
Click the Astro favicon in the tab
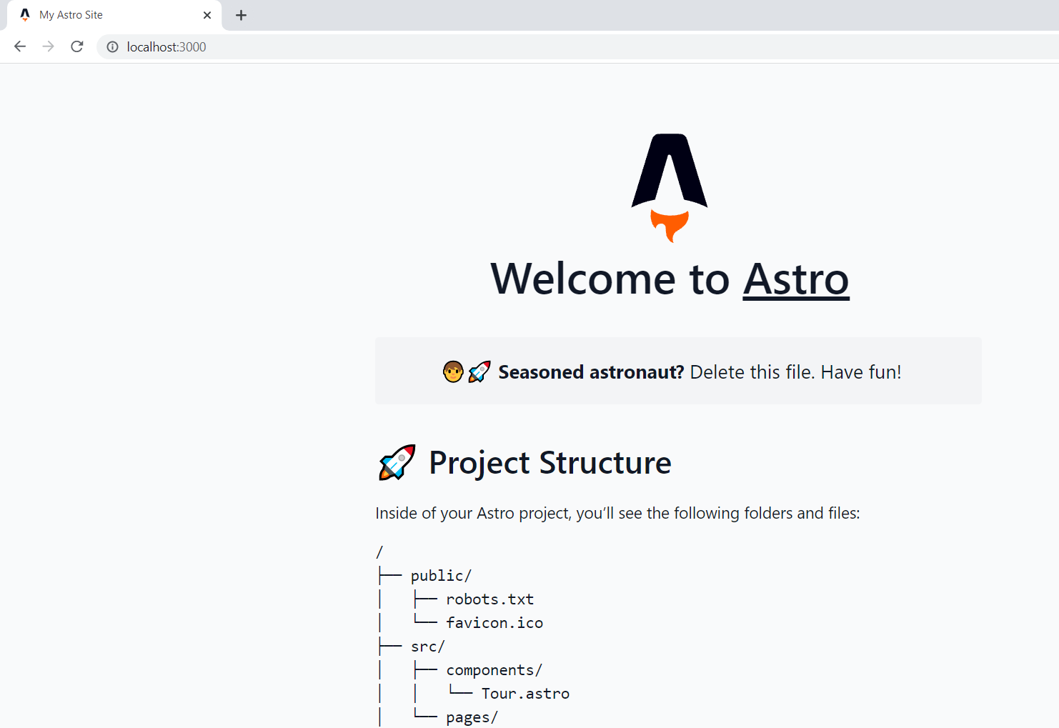click(25, 15)
